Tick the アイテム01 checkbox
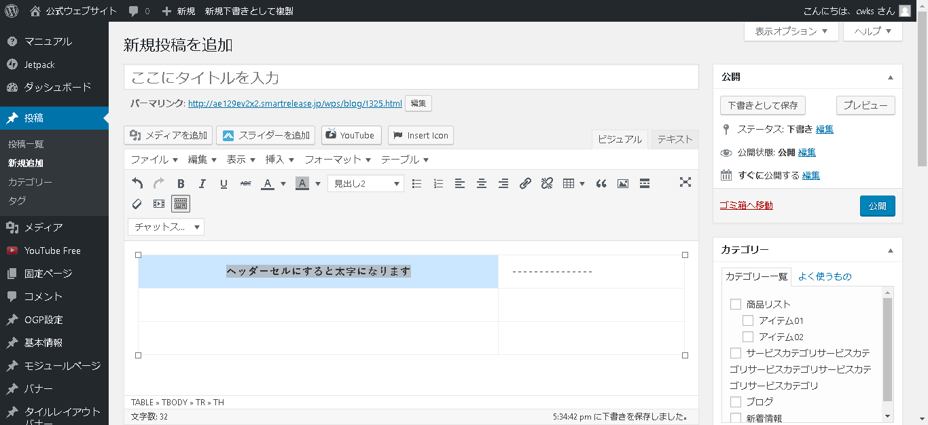 [748, 320]
